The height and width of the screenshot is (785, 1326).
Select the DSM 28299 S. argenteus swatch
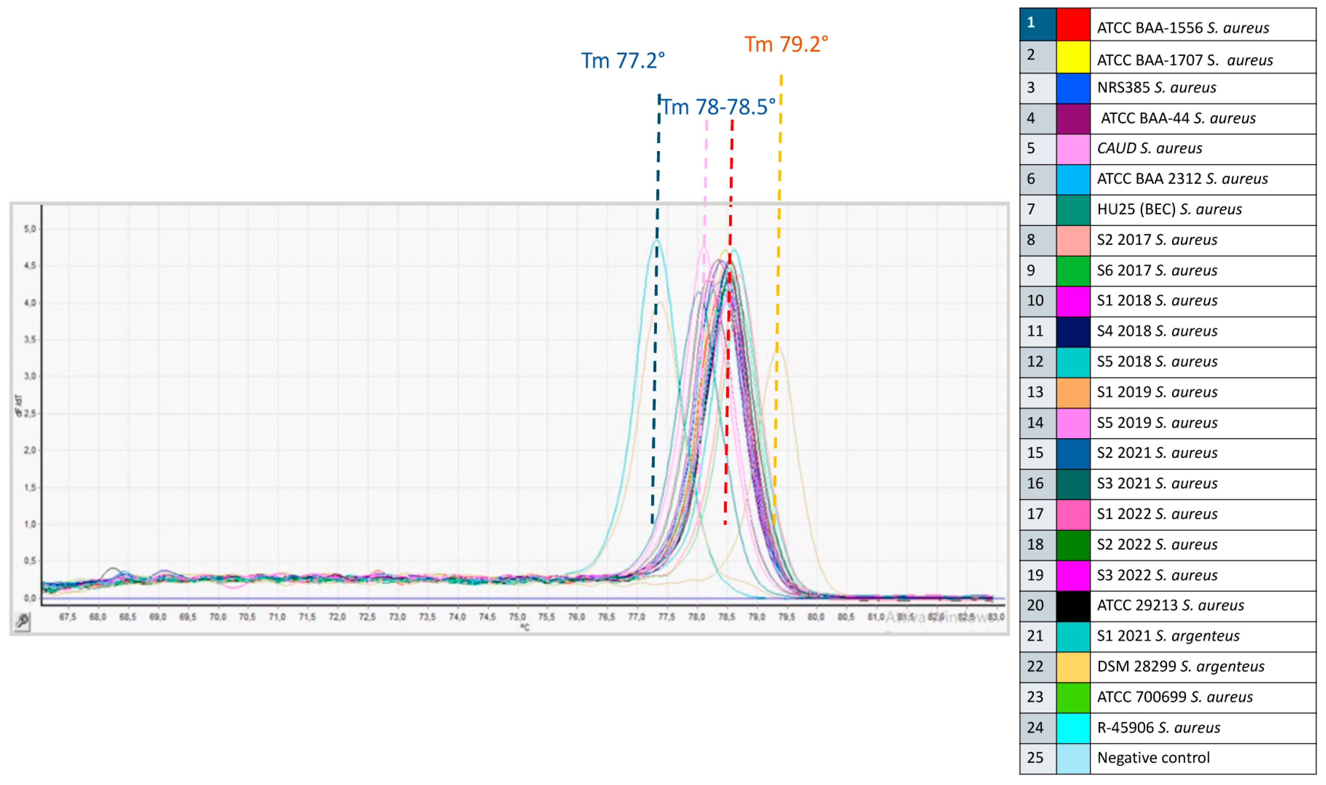click(1073, 667)
